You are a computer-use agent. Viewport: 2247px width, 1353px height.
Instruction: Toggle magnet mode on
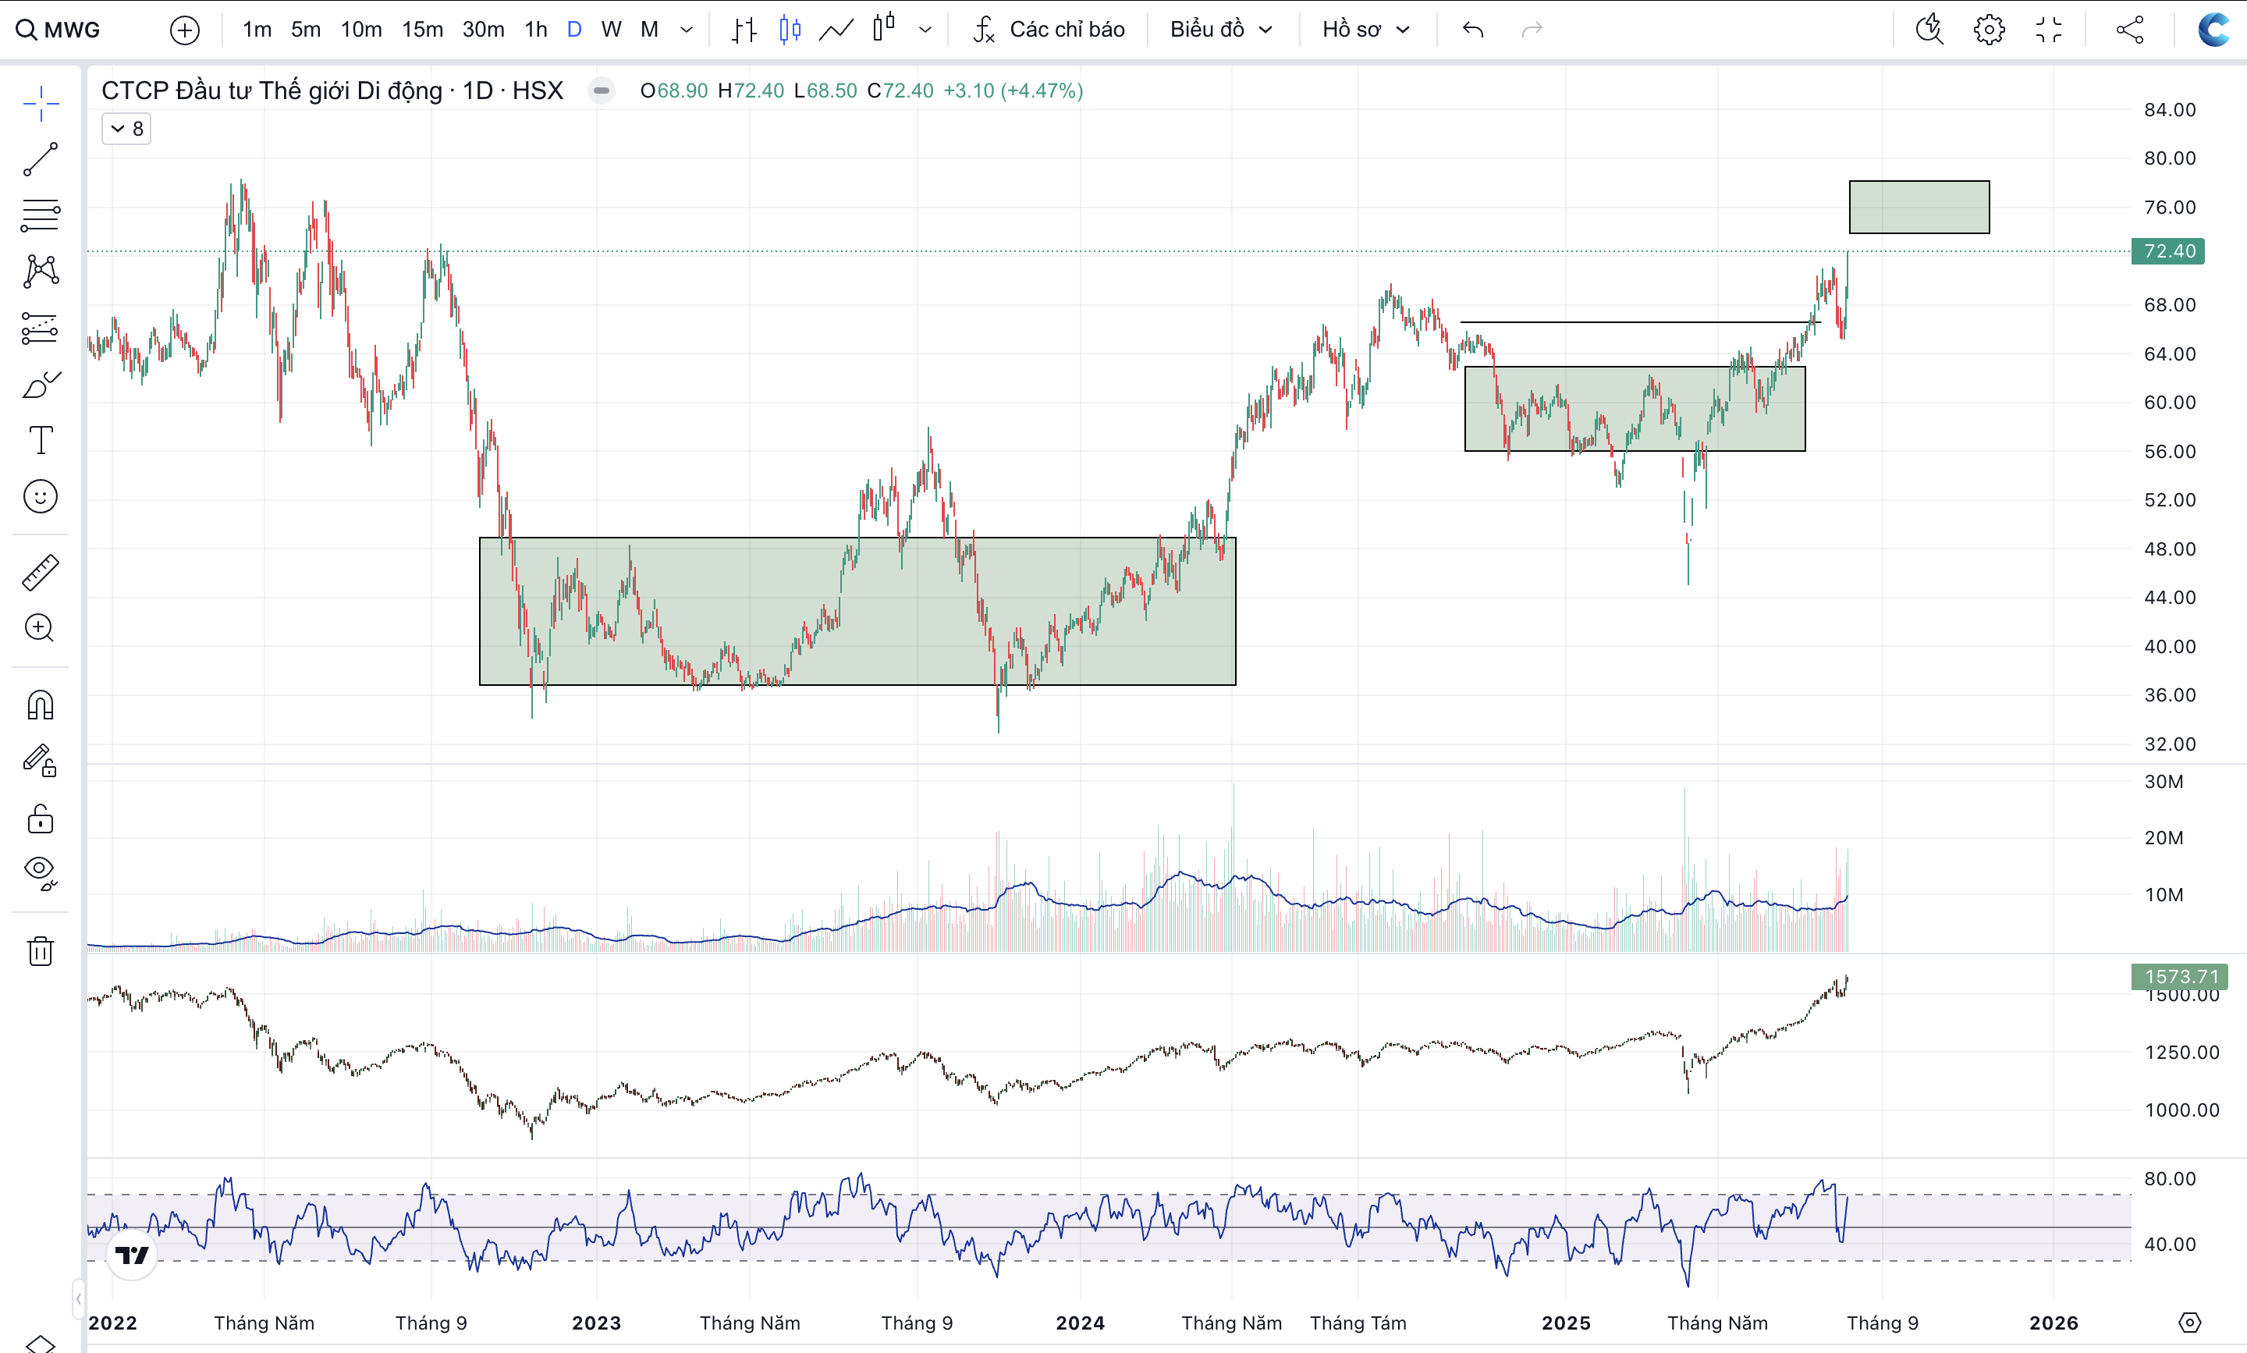tap(40, 705)
